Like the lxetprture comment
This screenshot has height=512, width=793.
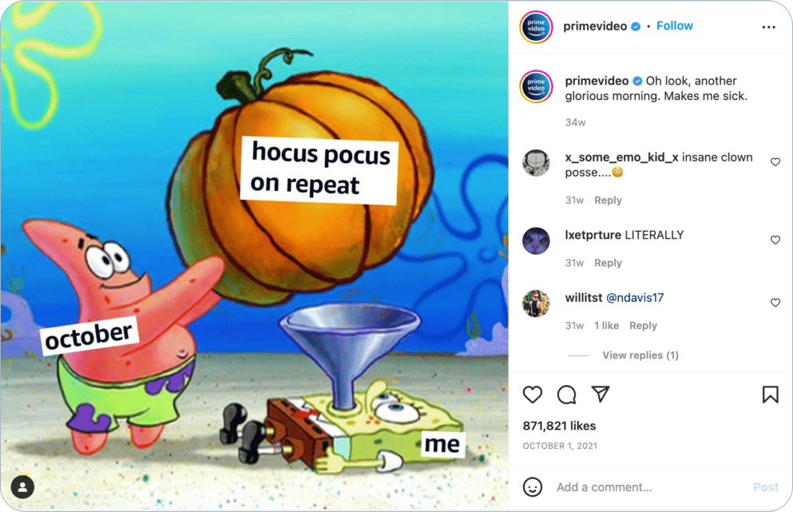pos(775,240)
